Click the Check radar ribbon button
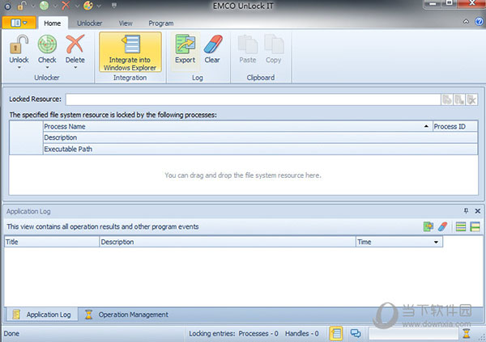Image resolution: width=486 pixels, height=342 pixels. [x=47, y=49]
